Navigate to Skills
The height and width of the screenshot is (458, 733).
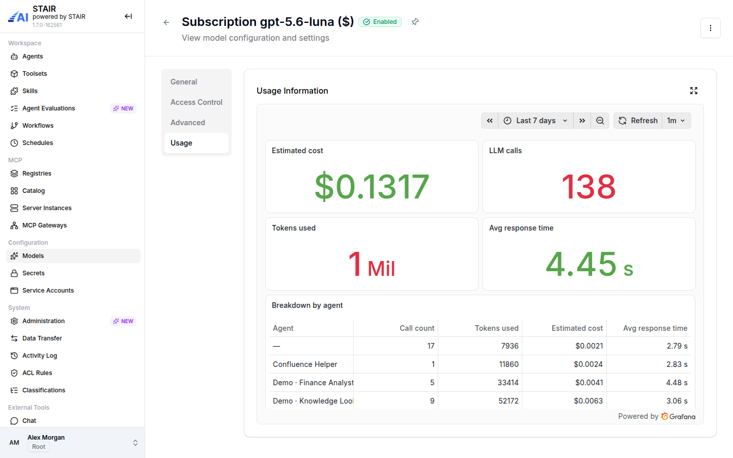tap(73, 91)
